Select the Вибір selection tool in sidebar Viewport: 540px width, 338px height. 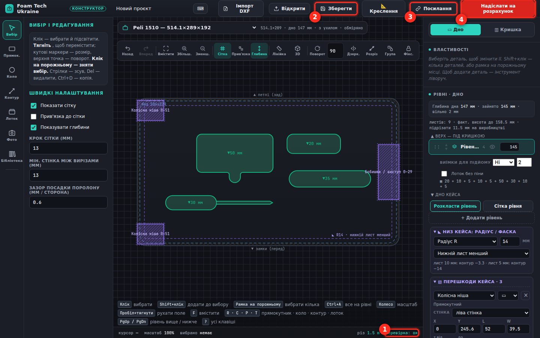[x=12, y=30]
